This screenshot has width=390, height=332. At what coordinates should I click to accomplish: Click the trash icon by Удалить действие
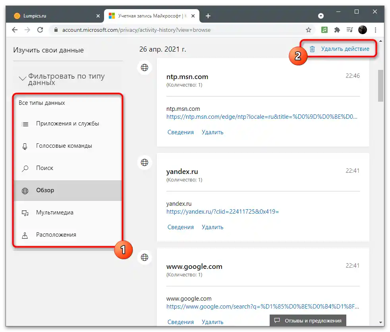pos(312,49)
